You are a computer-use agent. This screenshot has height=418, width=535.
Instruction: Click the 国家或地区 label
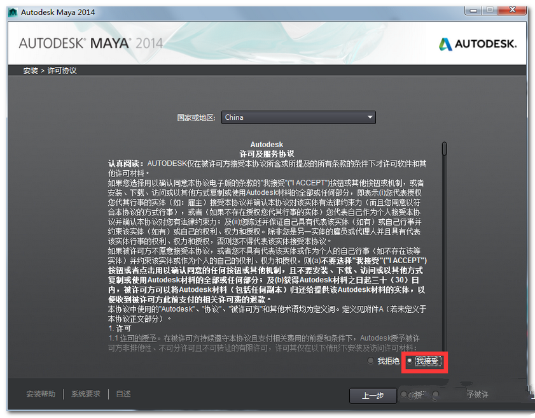196,118
